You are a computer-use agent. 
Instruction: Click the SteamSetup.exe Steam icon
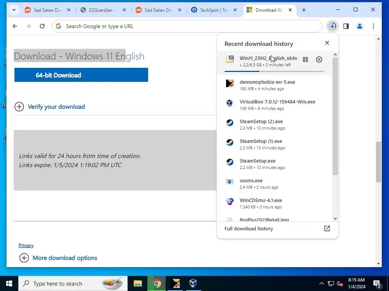click(230, 162)
